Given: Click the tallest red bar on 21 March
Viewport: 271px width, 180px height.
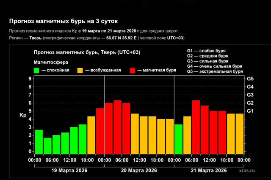Looking at the screenshot, I should click(x=196, y=127).
